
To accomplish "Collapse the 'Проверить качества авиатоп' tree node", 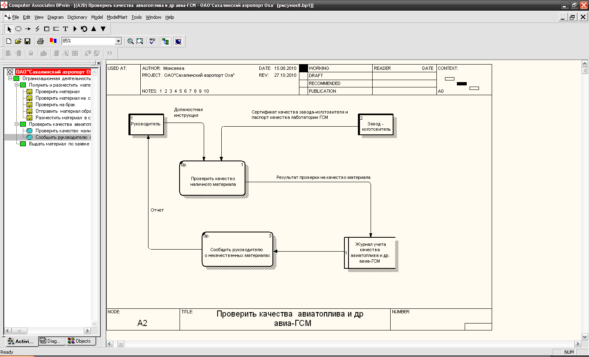I will (17, 124).
